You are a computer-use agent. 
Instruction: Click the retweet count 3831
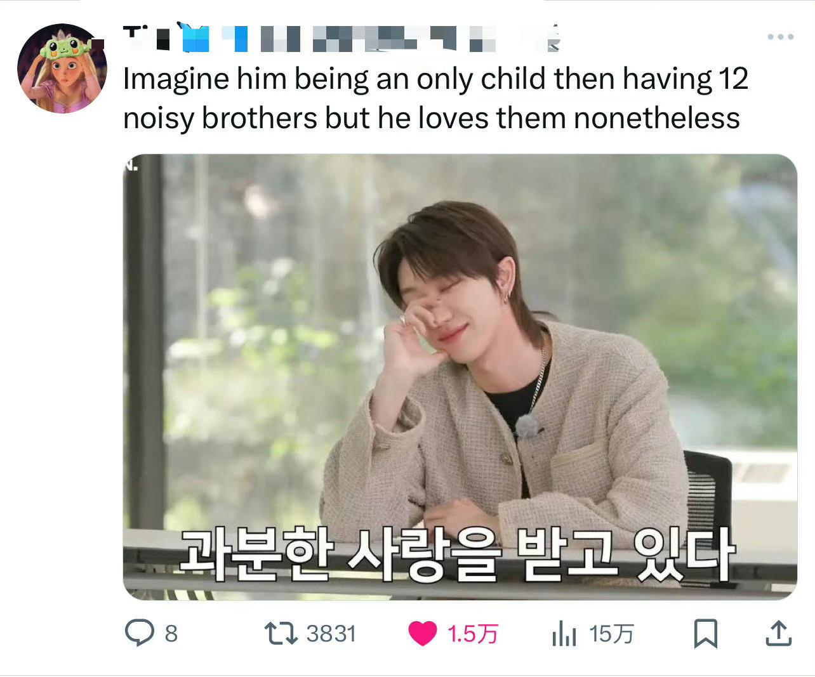[331, 633]
